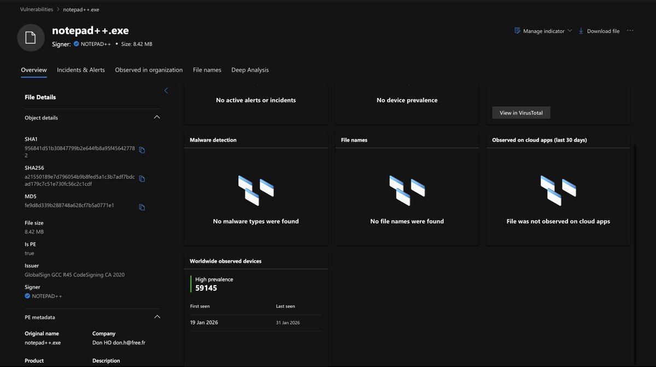
Task: Click the verified badge next to header signer
Action: [77, 44]
